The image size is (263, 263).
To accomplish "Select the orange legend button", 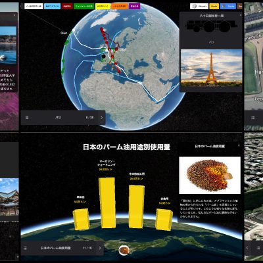I will (x=120, y=7).
